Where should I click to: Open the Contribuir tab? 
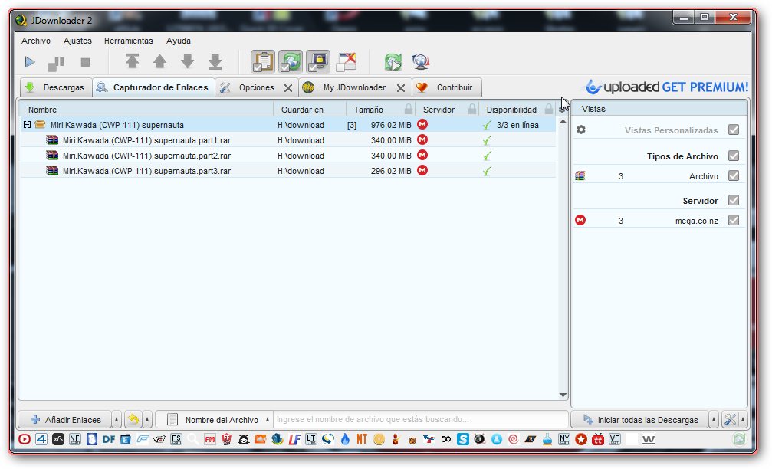click(x=446, y=87)
